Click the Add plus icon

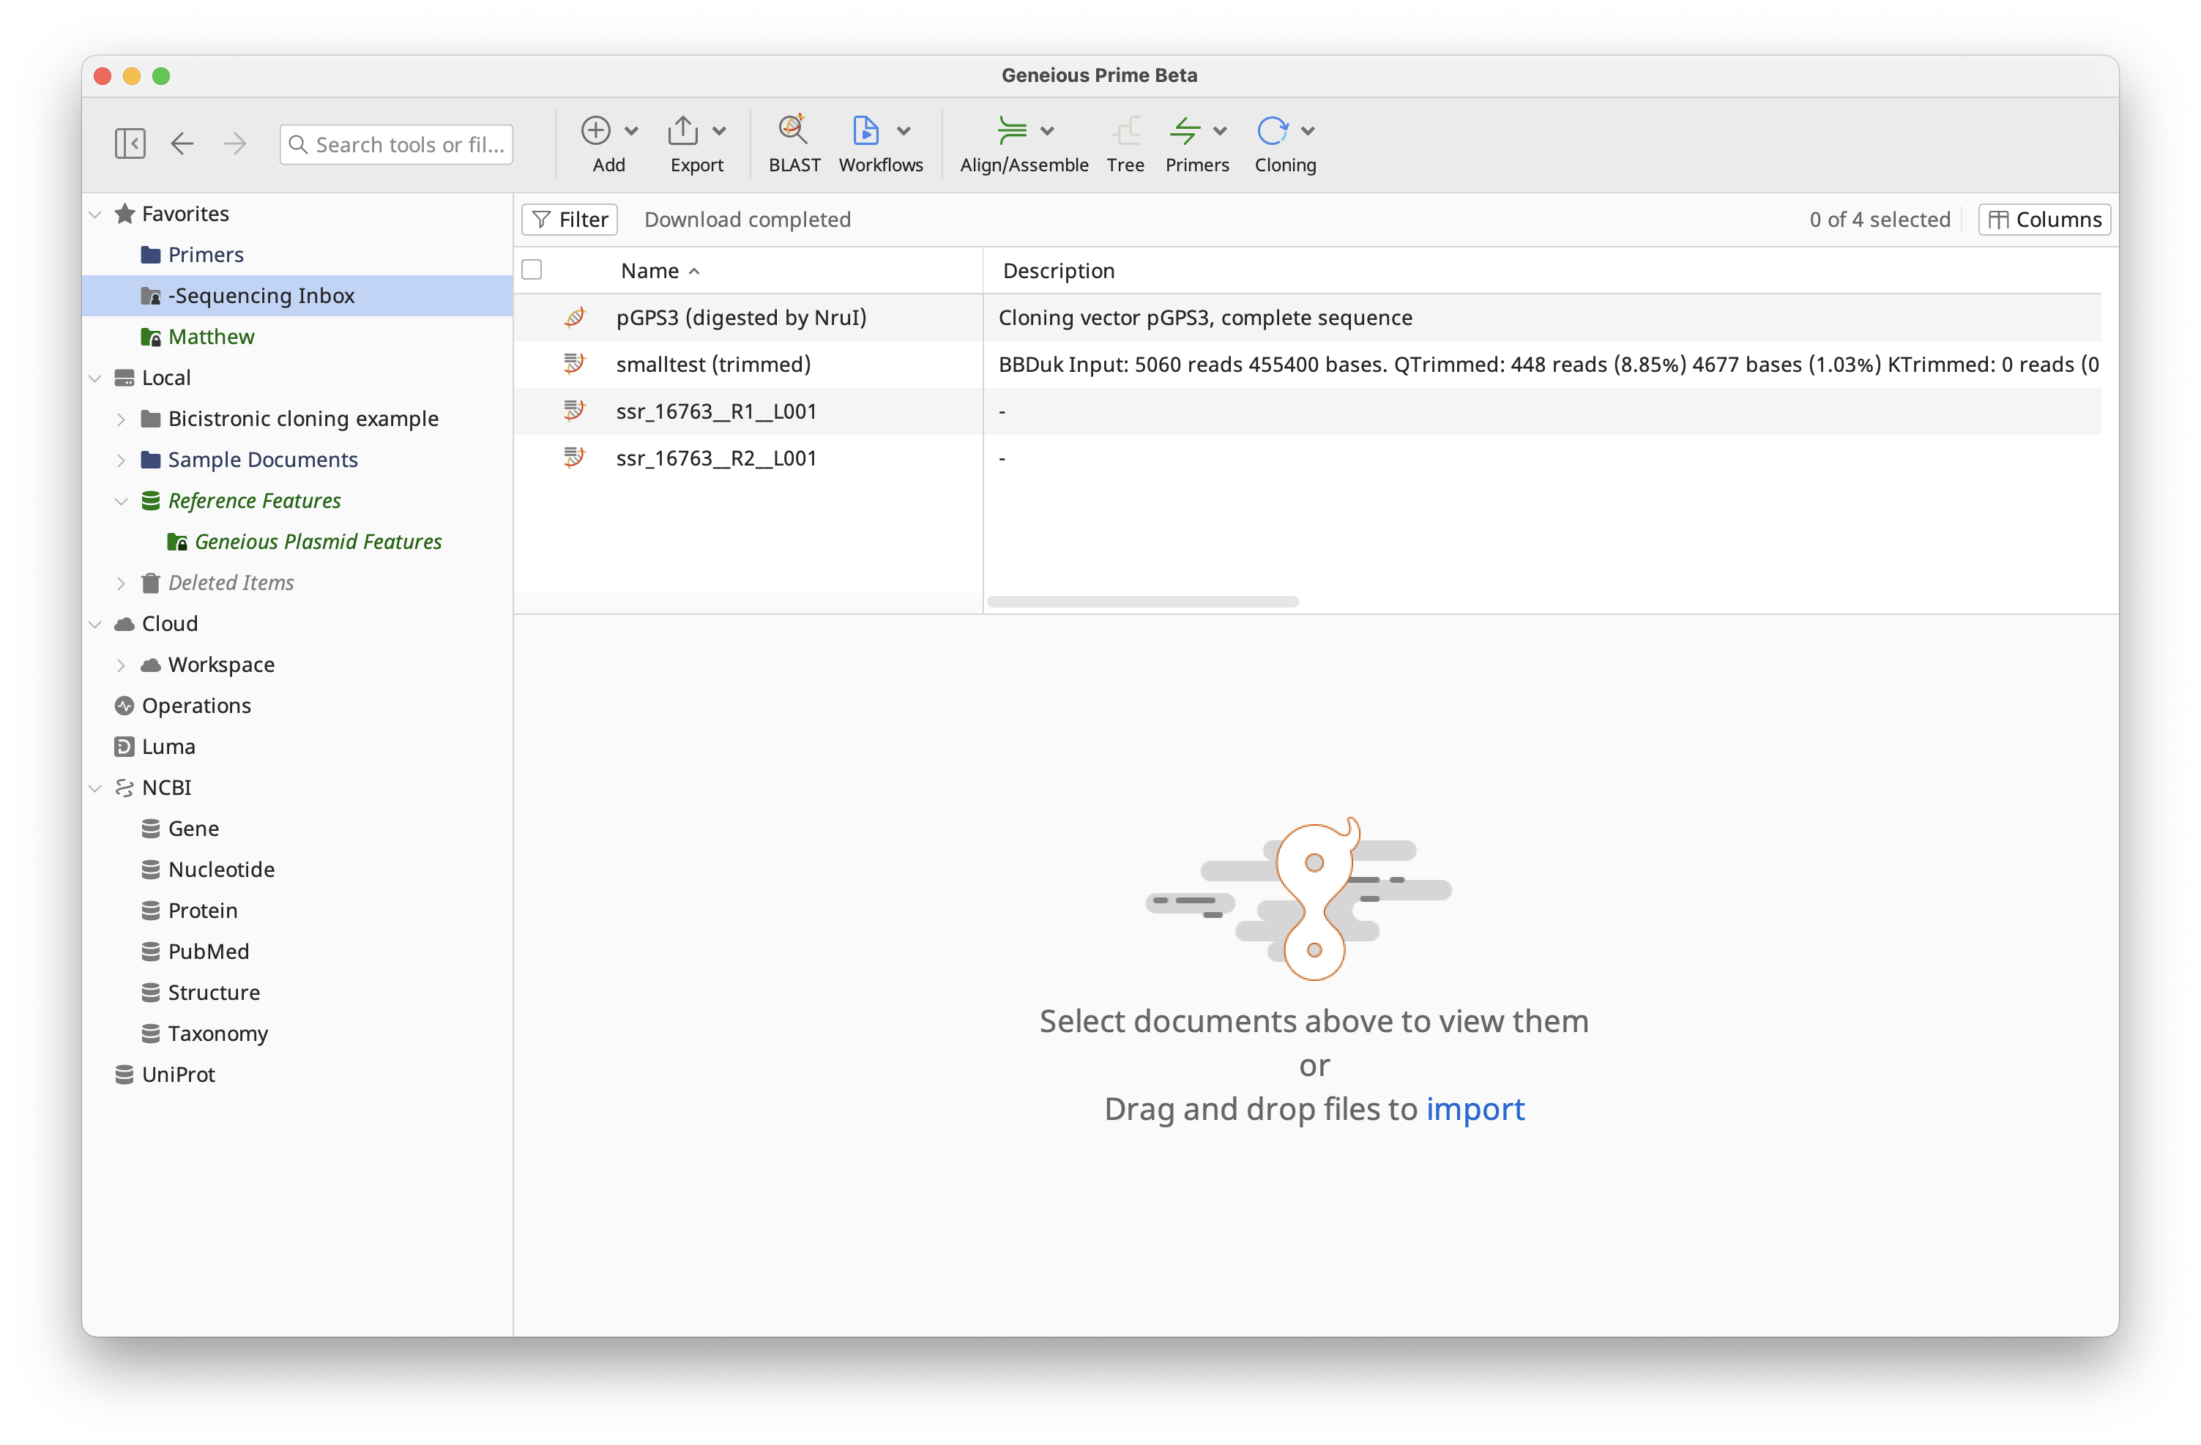pyautogui.click(x=595, y=130)
